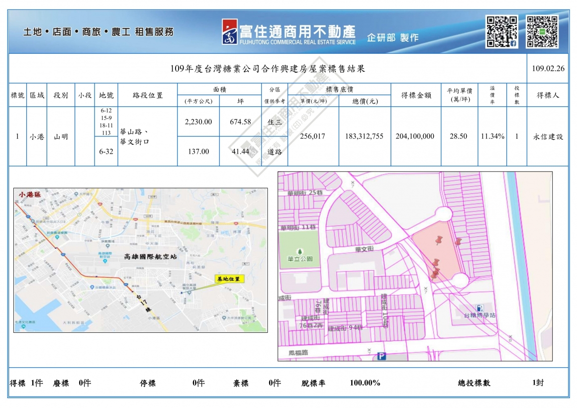Viewport: 577px width, 408px height.
Task: Click the 總價(元) sub-header
Action: click(365, 102)
